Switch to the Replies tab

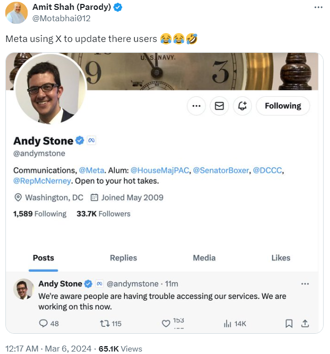(123, 258)
